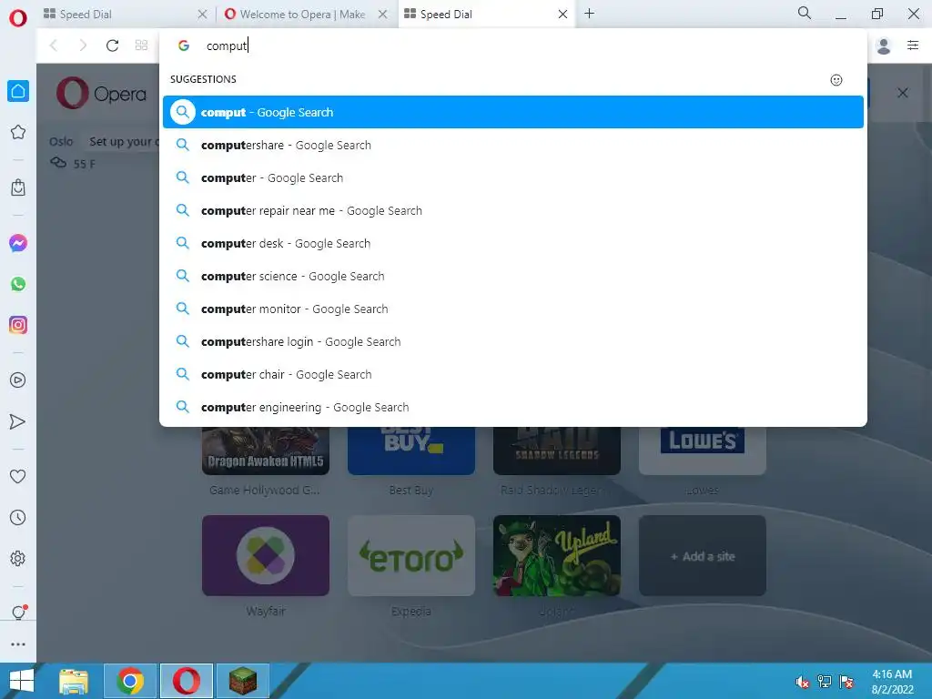Open Instagram in the sidebar

(x=18, y=325)
